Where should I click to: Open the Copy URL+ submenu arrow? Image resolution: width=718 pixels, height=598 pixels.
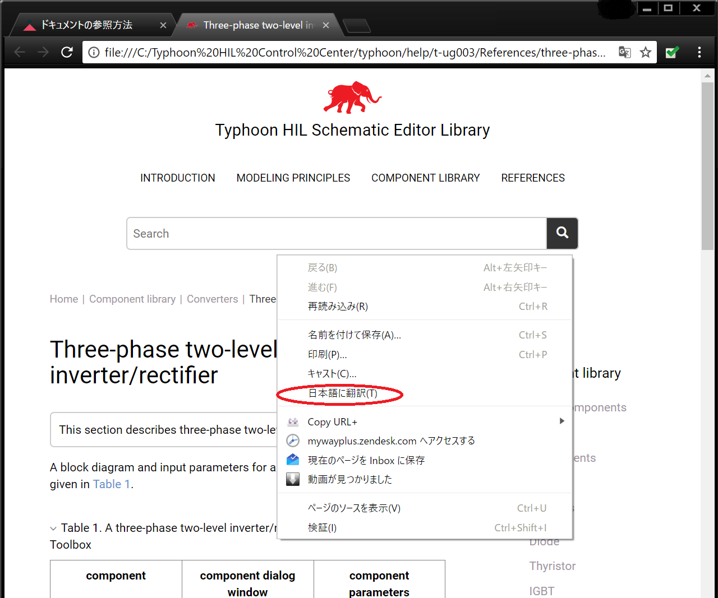pyautogui.click(x=561, y=421)
